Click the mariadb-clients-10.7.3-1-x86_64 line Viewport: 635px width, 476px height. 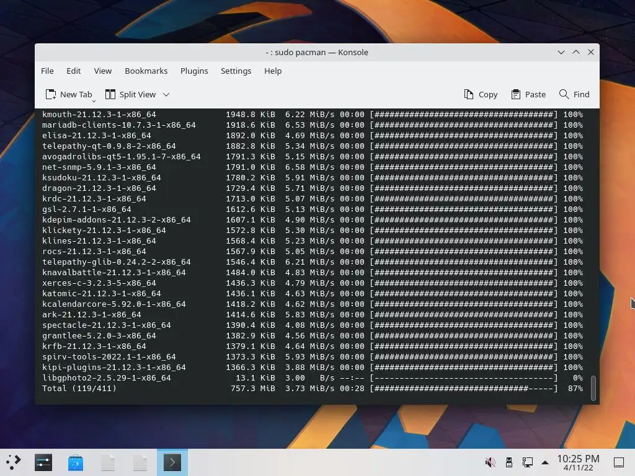[313, 125]
